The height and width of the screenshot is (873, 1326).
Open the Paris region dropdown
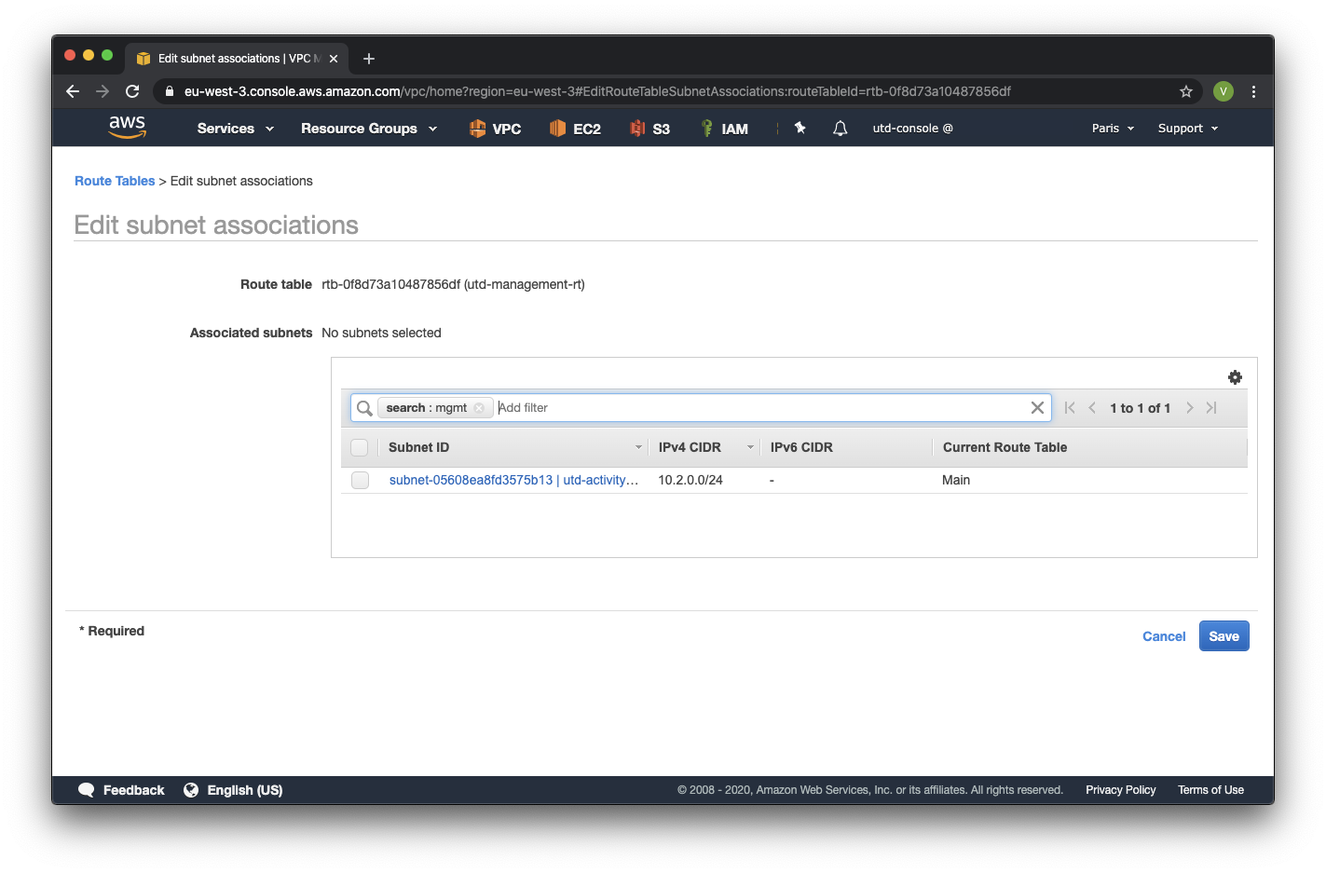click(1114, 129)
